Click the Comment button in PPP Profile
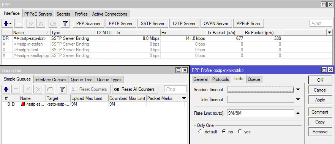Image resolution: width=335 pixels, height=144 pixels. click(320, 112)
